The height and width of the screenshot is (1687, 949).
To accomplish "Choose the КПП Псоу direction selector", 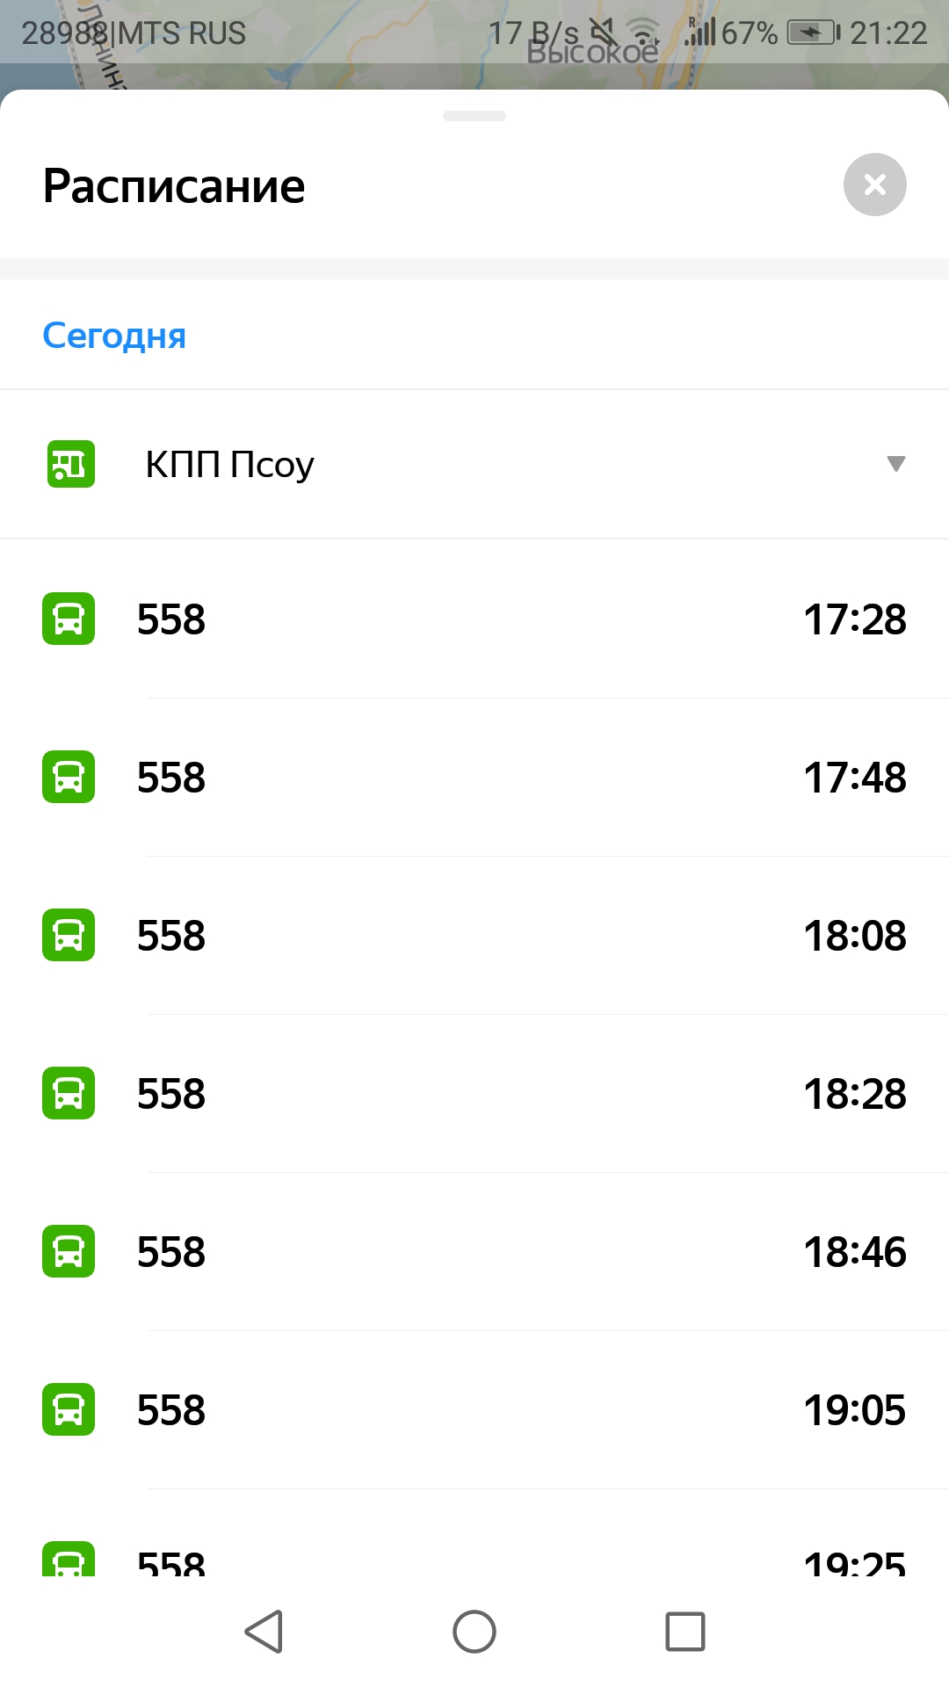I will tap(474, 464).
